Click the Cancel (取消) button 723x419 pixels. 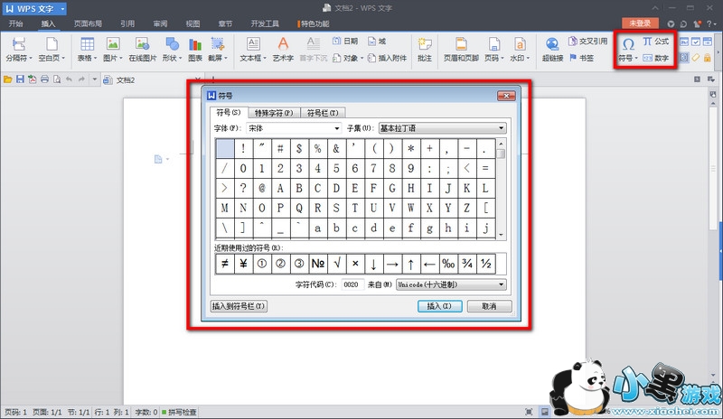[x=488, y=306]
